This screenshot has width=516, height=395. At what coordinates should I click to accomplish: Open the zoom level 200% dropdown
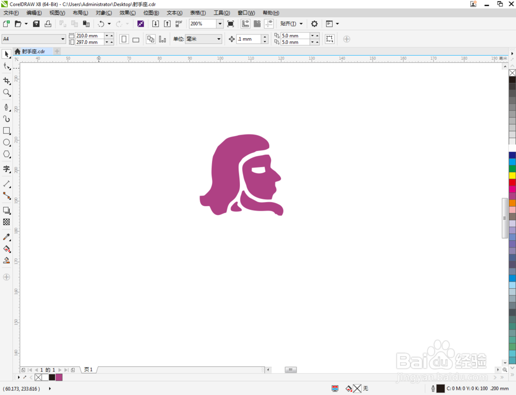click(x=220, y=24)
